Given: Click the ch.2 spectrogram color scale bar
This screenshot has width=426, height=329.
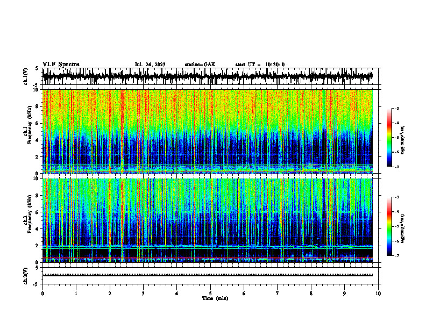Looking at the screenshot, I should tap(389, 226).
